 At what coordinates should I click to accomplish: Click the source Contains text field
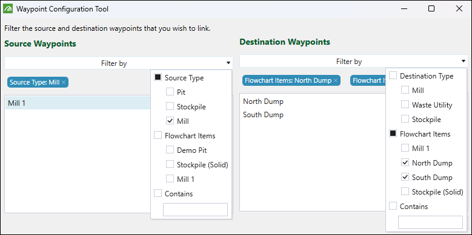[x=195, y=210]
